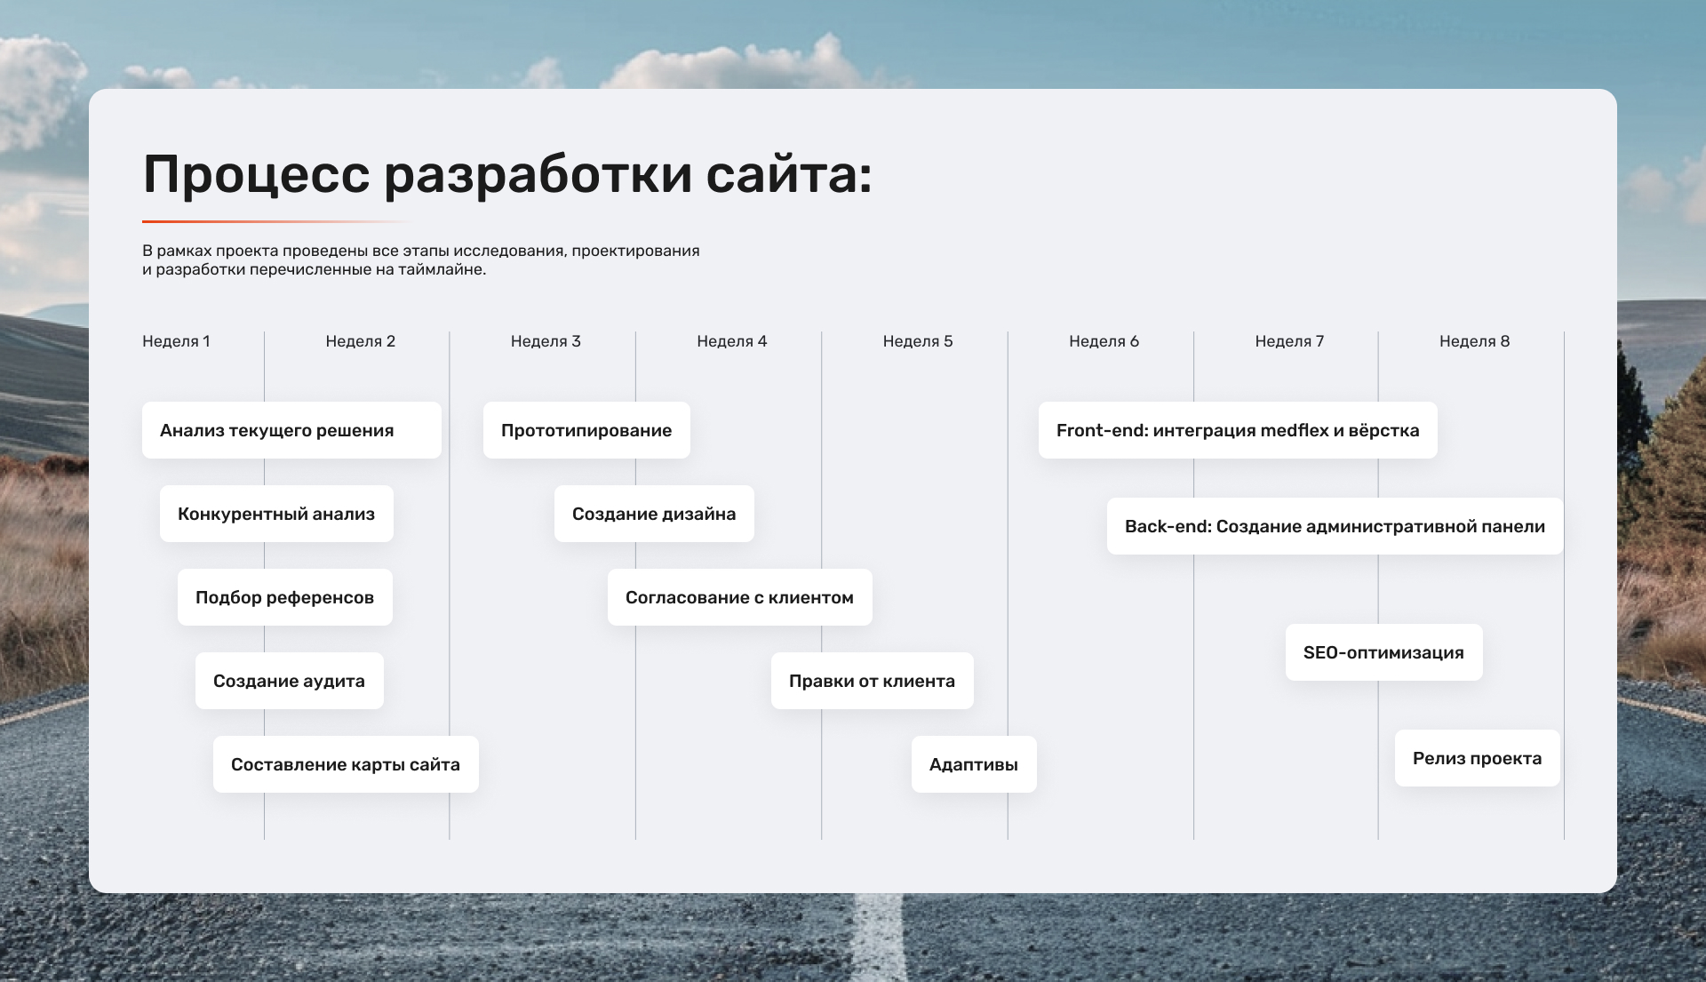Click the Front-end medflex integration card

point(1238,430)
